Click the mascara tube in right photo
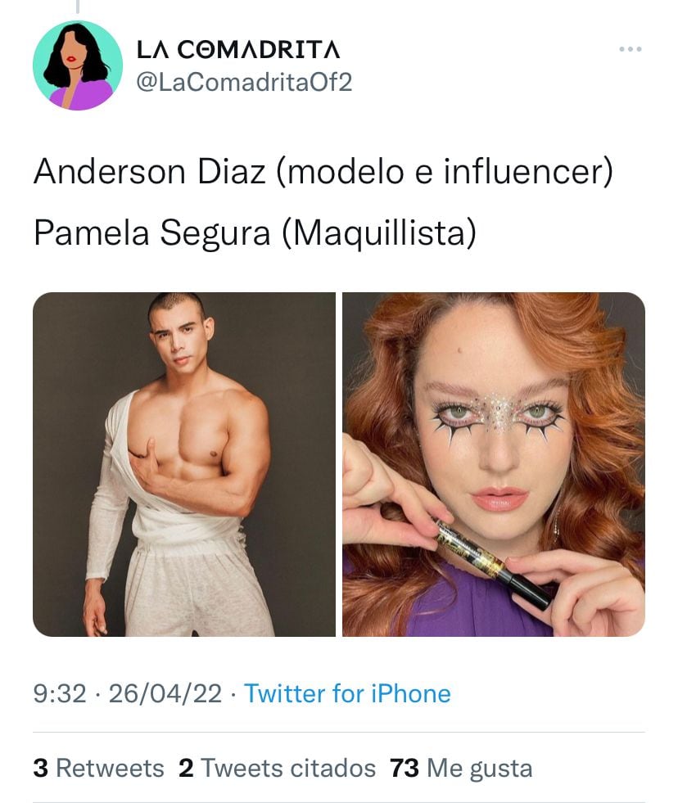Viewport: 678px width, 803px height. (493, 562)
